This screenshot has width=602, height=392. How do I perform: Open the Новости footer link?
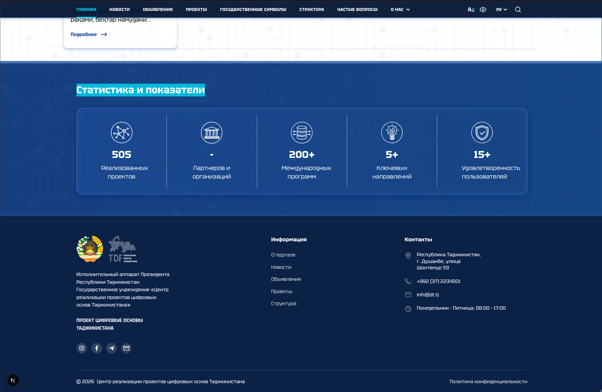[x=281, y=267]
